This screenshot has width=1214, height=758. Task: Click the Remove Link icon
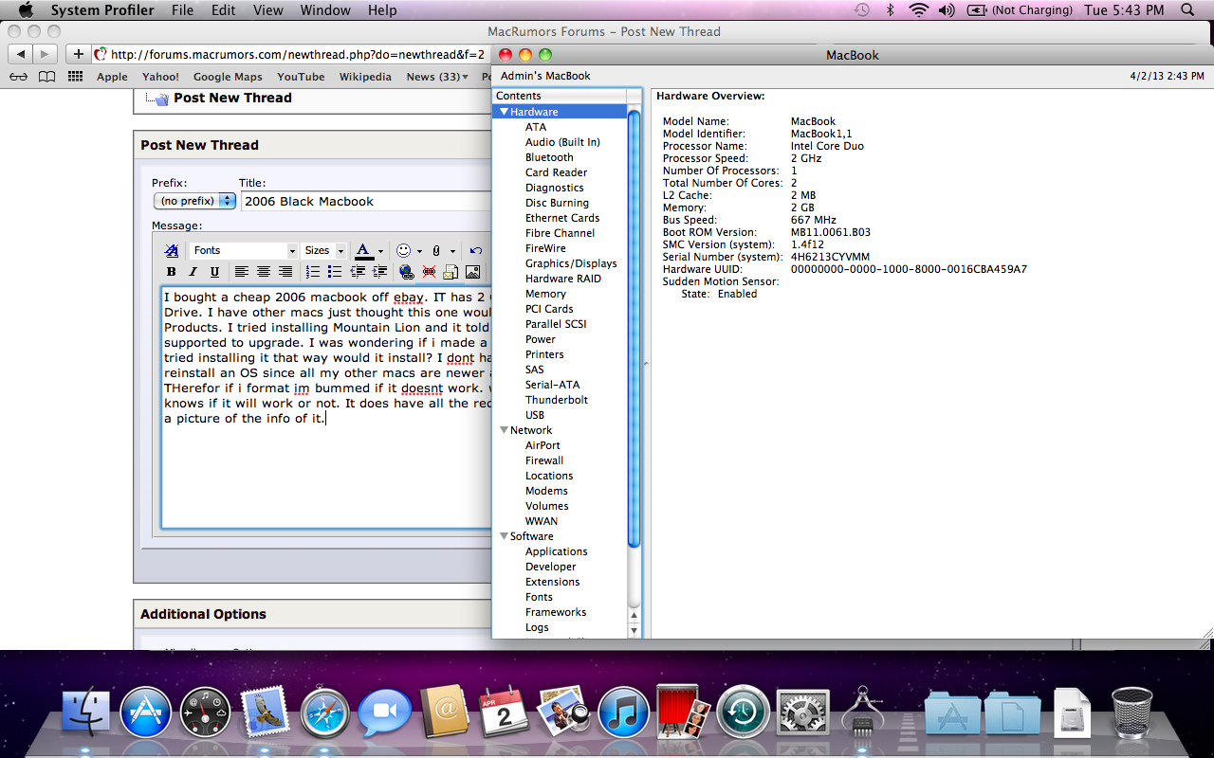point(429,272)
